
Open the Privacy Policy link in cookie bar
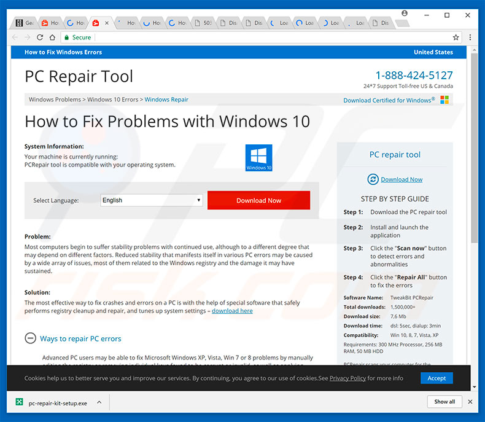coord(347,378)
